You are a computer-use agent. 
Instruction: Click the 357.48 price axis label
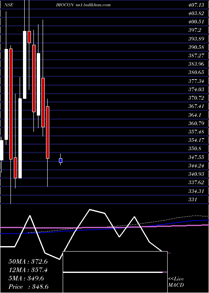(x=196, y=131)
